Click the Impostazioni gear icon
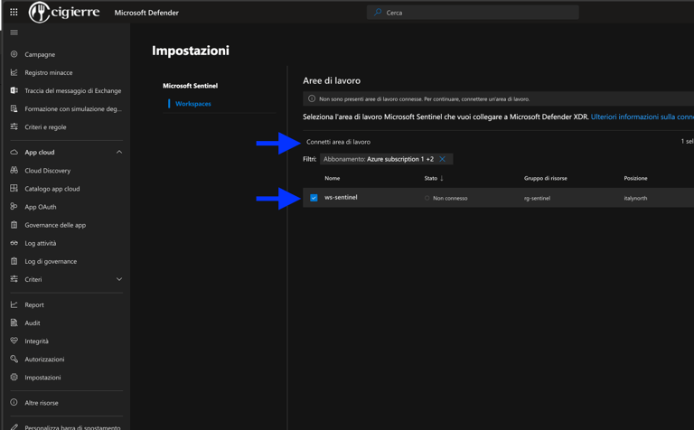 coord(14,377)
